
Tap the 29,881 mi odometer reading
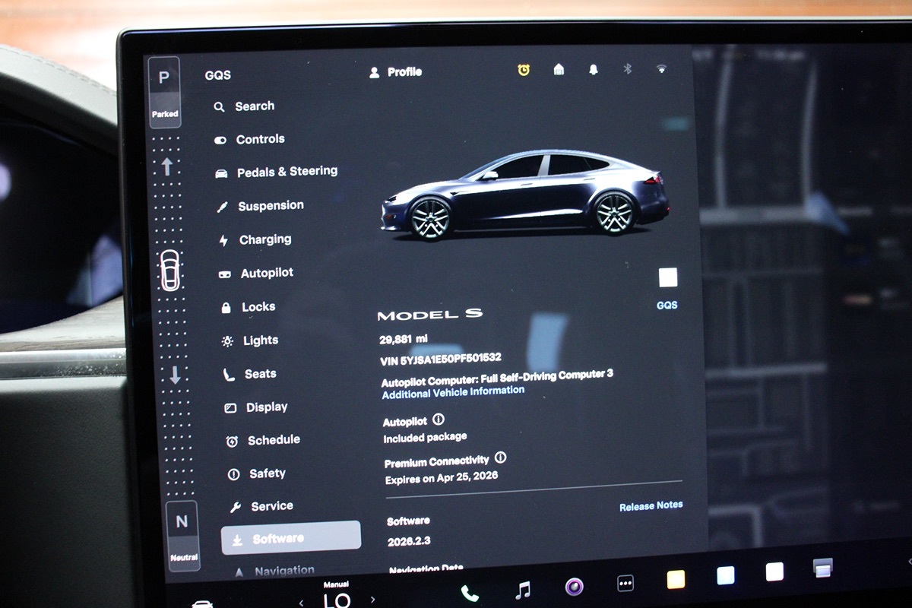(404, 339)
